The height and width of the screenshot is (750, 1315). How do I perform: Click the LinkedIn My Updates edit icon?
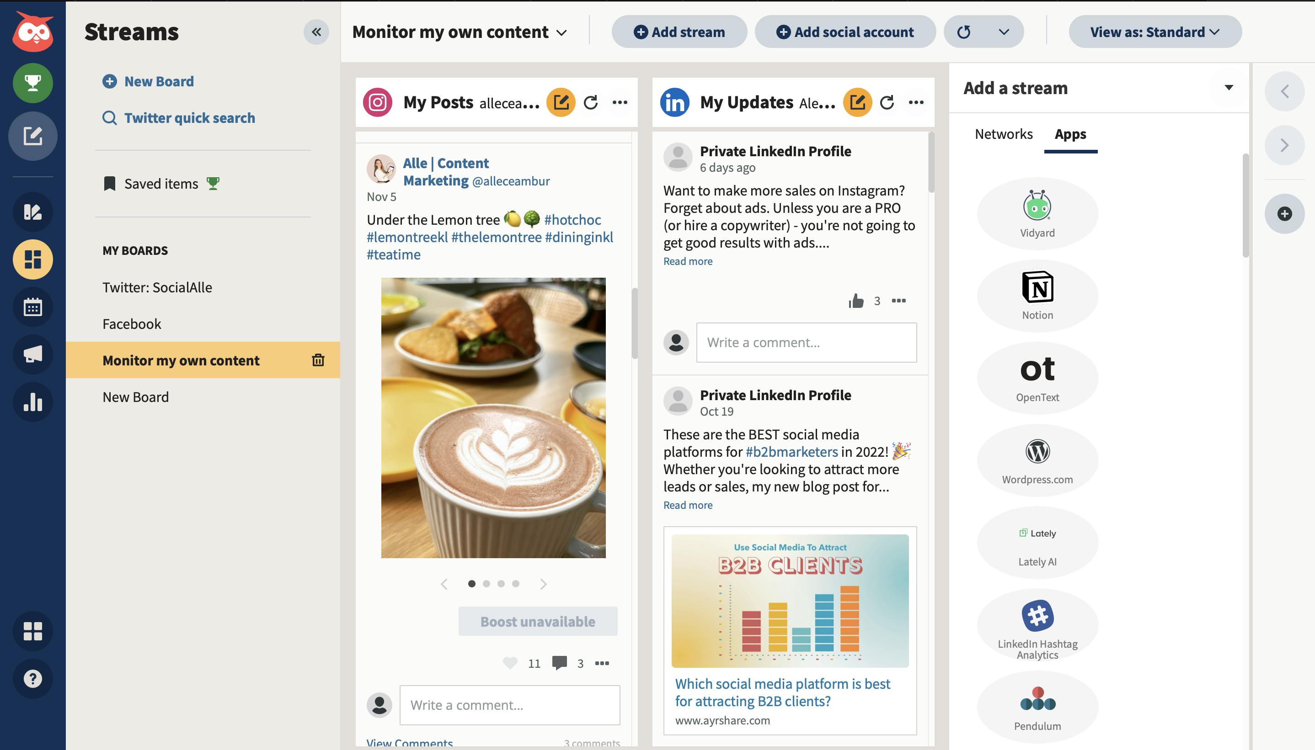(858, 102)
